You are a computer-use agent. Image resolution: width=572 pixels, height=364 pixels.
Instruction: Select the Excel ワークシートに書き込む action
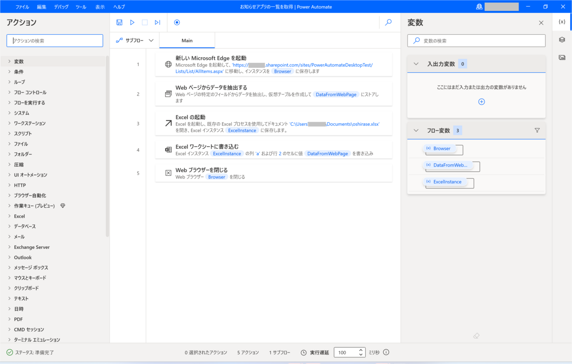pos(274,150)
